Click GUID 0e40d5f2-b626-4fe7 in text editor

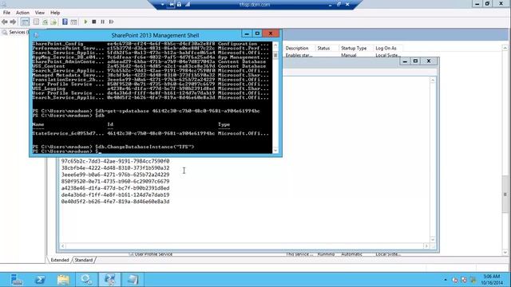(x=115, y=202)
